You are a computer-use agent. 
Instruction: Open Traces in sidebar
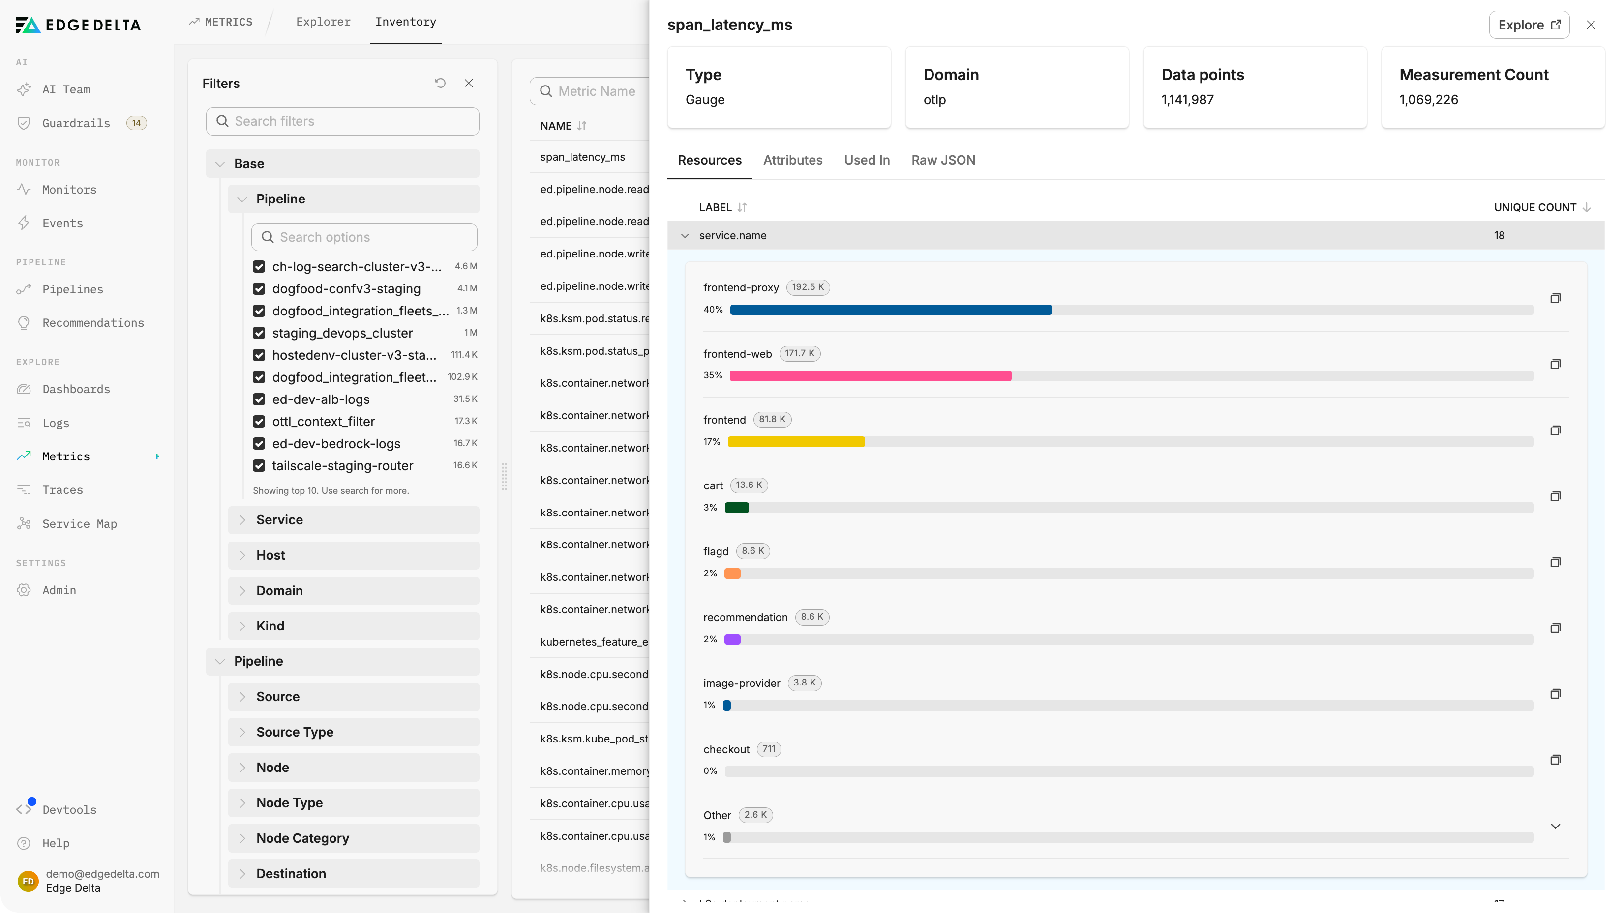tap(62, 490)
